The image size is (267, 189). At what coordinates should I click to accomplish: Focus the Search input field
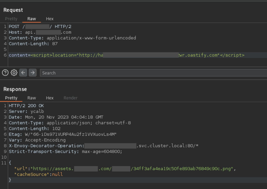pos(153,73)
